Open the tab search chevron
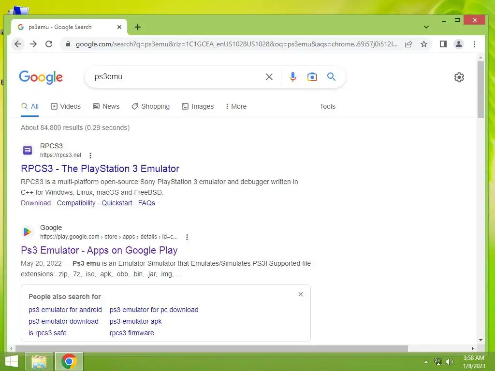The height and width of the screenshot is (371, 495). tap(426, 27)
